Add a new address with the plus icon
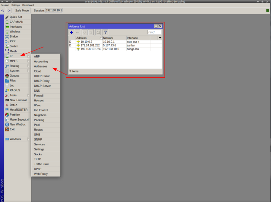271x202 pixels. [71, 32]
